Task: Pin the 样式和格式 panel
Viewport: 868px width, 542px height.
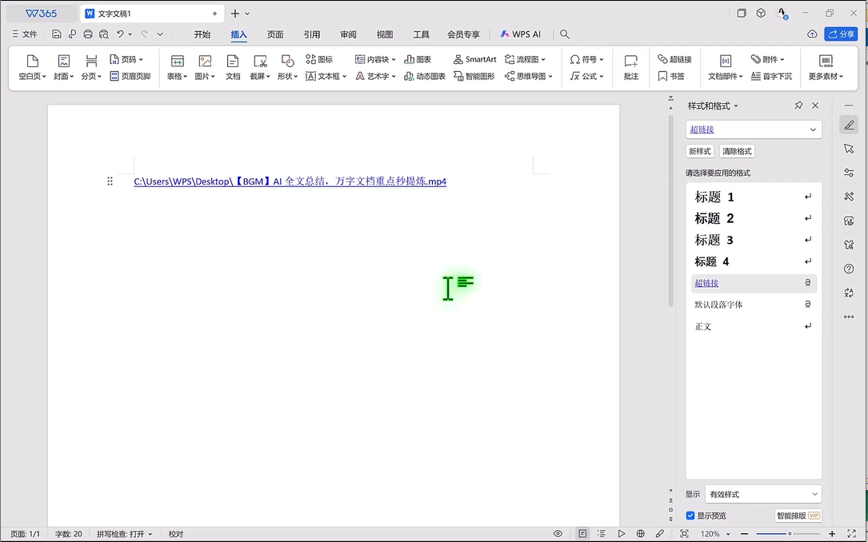Action: [x=798, y=106]
